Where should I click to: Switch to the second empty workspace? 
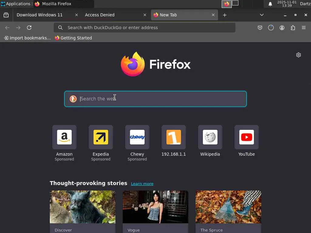point(235,3)
